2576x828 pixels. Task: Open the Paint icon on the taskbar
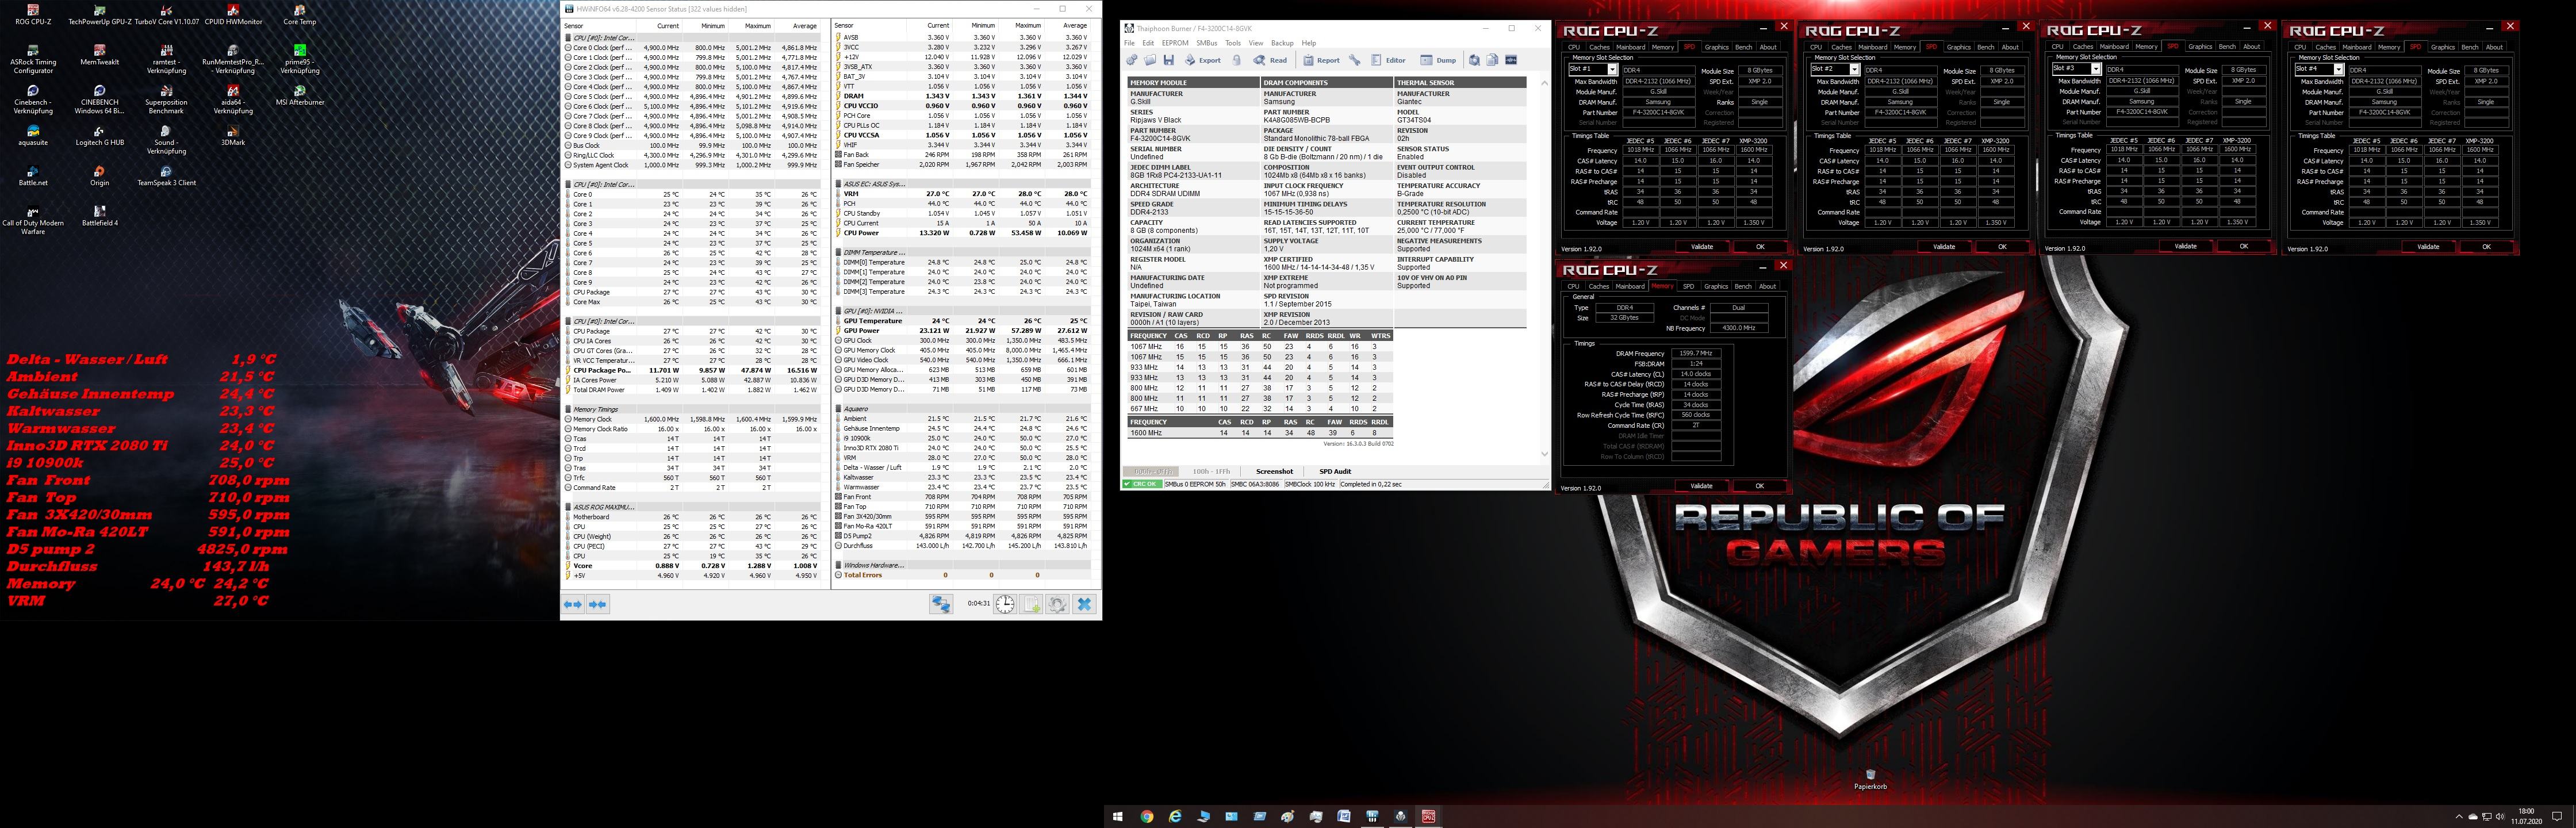click(1288, 817)
